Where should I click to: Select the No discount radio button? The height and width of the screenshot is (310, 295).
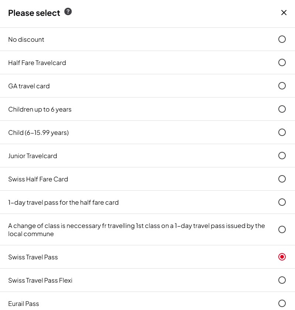pyautogui.click(x=282, y=39)
